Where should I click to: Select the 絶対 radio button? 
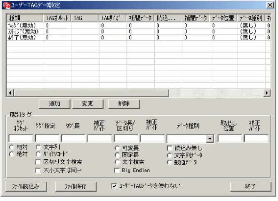pyautogui.click(x=12, y=154)
